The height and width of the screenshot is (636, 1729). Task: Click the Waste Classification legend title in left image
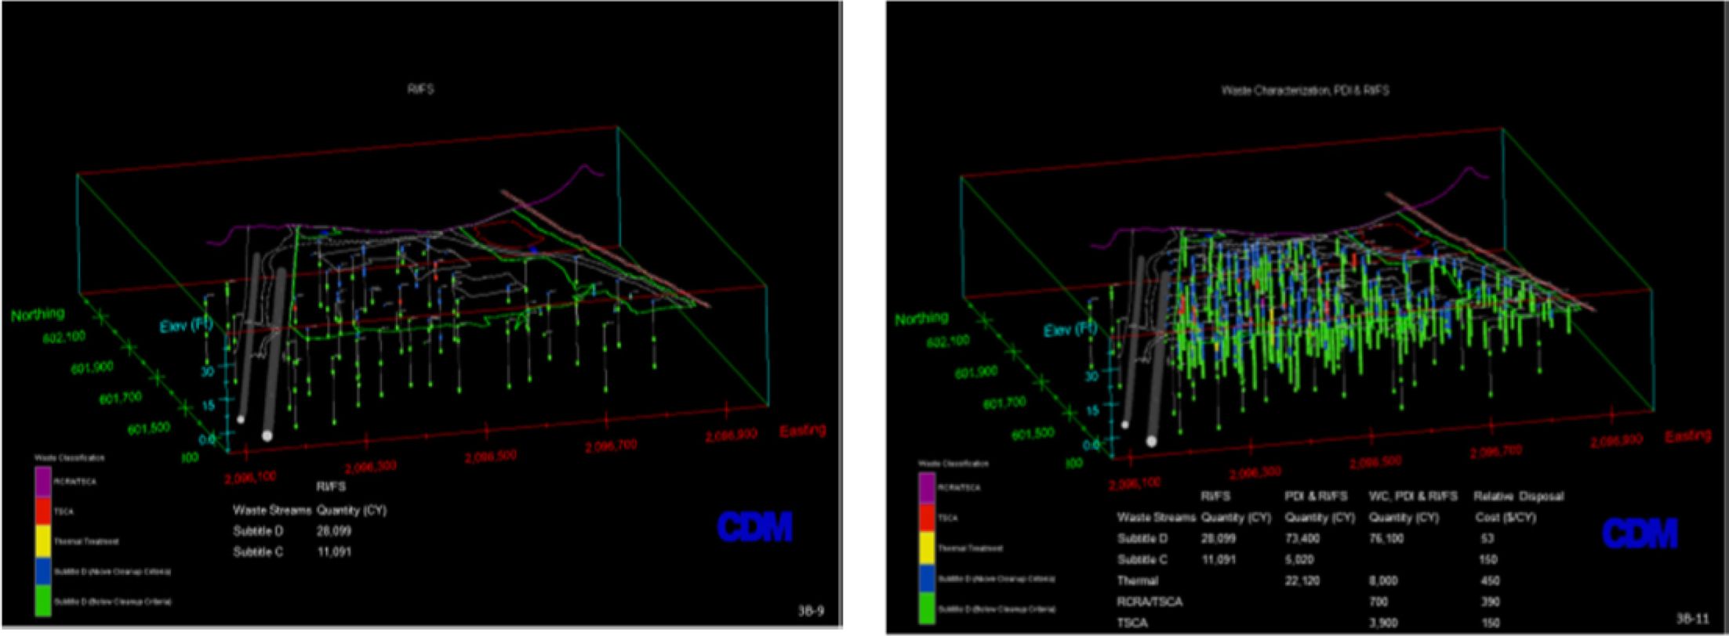[x=69, y=457]
